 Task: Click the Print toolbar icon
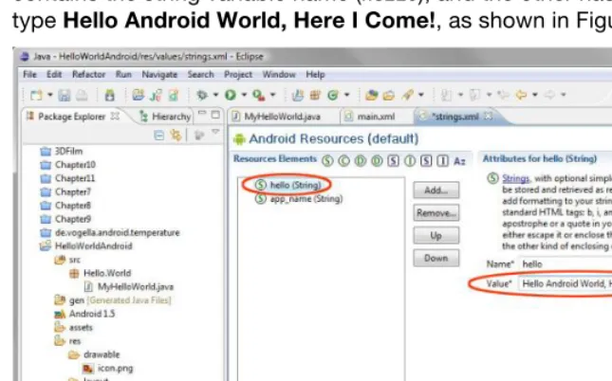(x=82, y=95)
